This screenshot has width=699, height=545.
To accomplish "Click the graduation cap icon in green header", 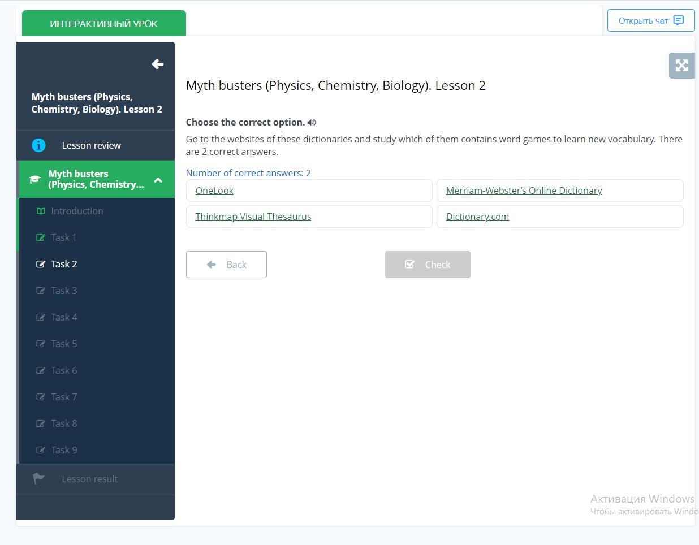I will pos(34,179).
